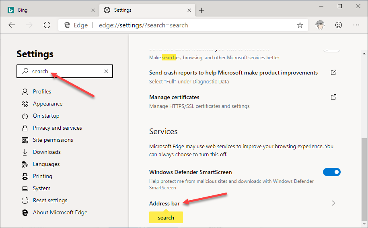Click the scrollbar up arrow

pos(364,54)
